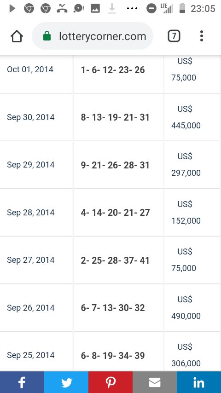221x393 pixels.
Task: Tap the play icon in status bar
Action: [x=12, y=9]
